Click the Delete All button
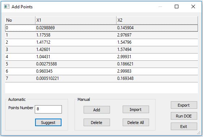The width and height of the screenshot is (203, 137). (136, 123)
